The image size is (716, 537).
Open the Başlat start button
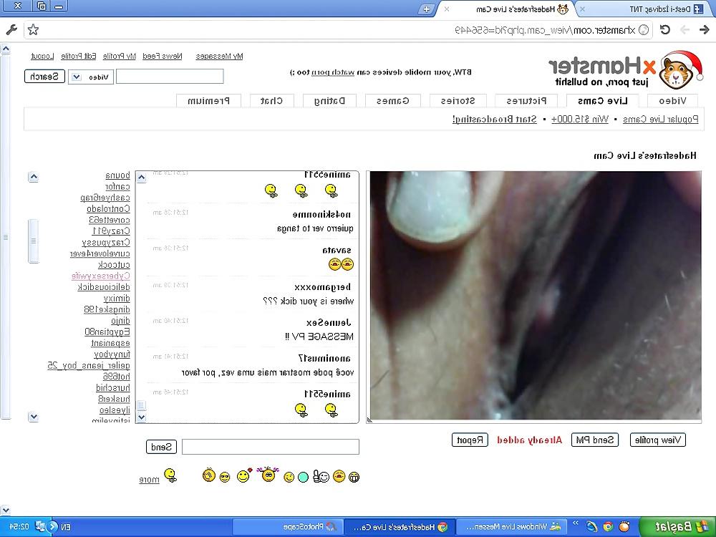pos(677,527)
